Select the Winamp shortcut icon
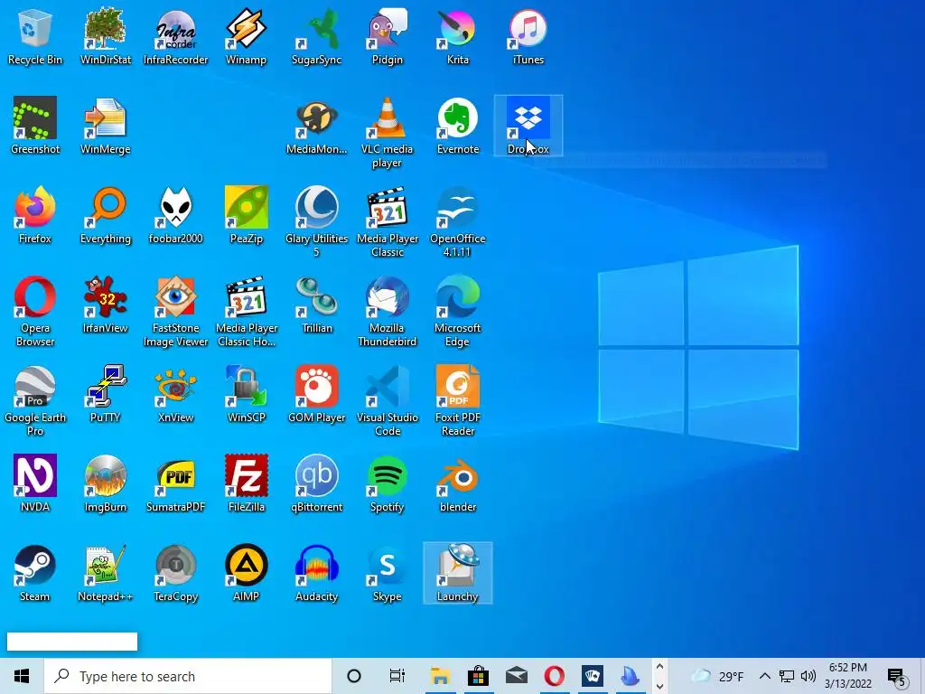This screenshot has width=925, height=694. click(246, 36)
